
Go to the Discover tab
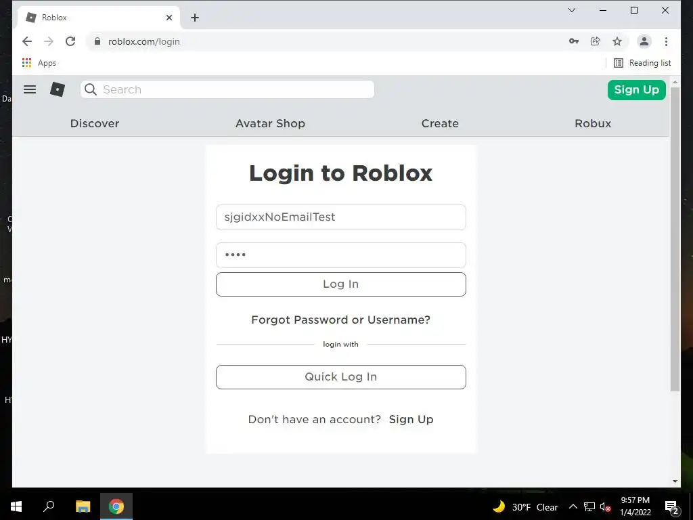pos(95,123)
